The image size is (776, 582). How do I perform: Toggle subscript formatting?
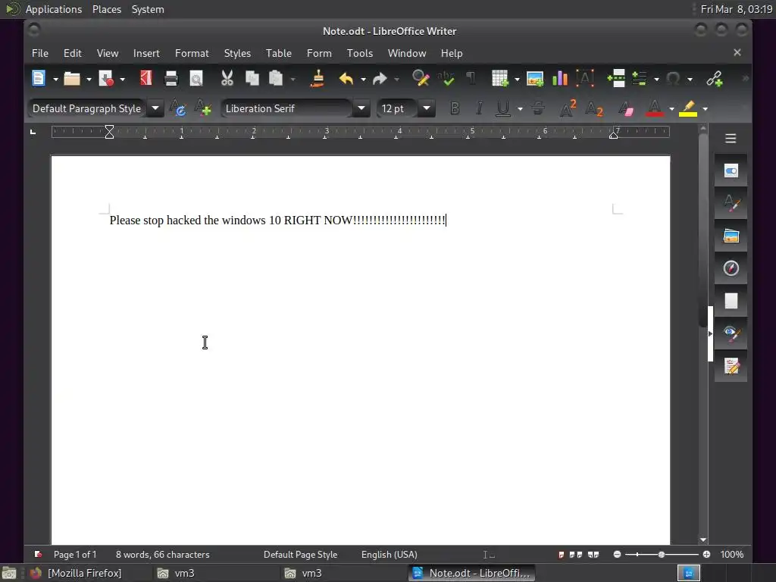click(x=594, y=108)
